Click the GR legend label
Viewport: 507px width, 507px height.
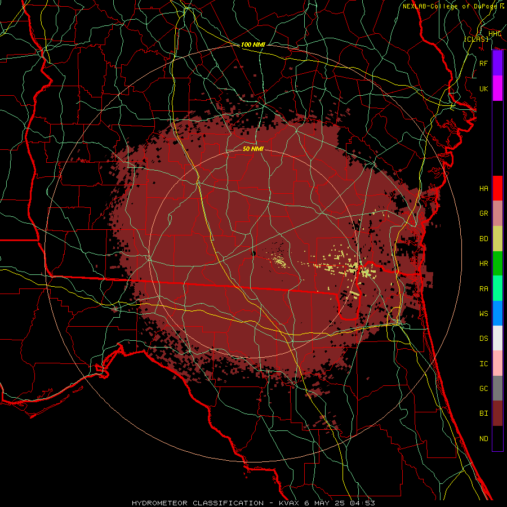pyautogui.click(x=483, y=214)
